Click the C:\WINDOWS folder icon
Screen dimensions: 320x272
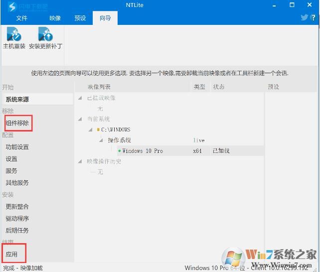pos(98,130)
